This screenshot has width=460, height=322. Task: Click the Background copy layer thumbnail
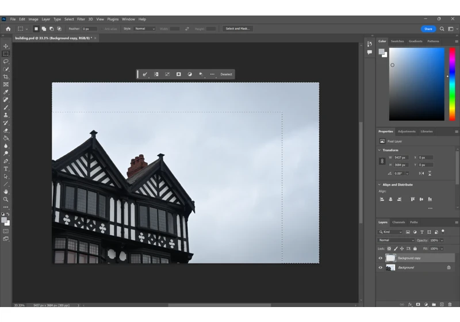[x=390, y=258]
